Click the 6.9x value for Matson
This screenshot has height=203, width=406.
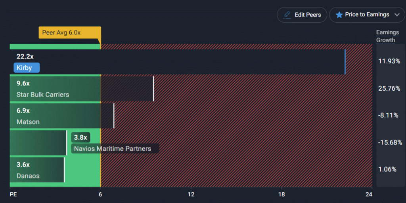pyautogui.click(x=23, y=110)
